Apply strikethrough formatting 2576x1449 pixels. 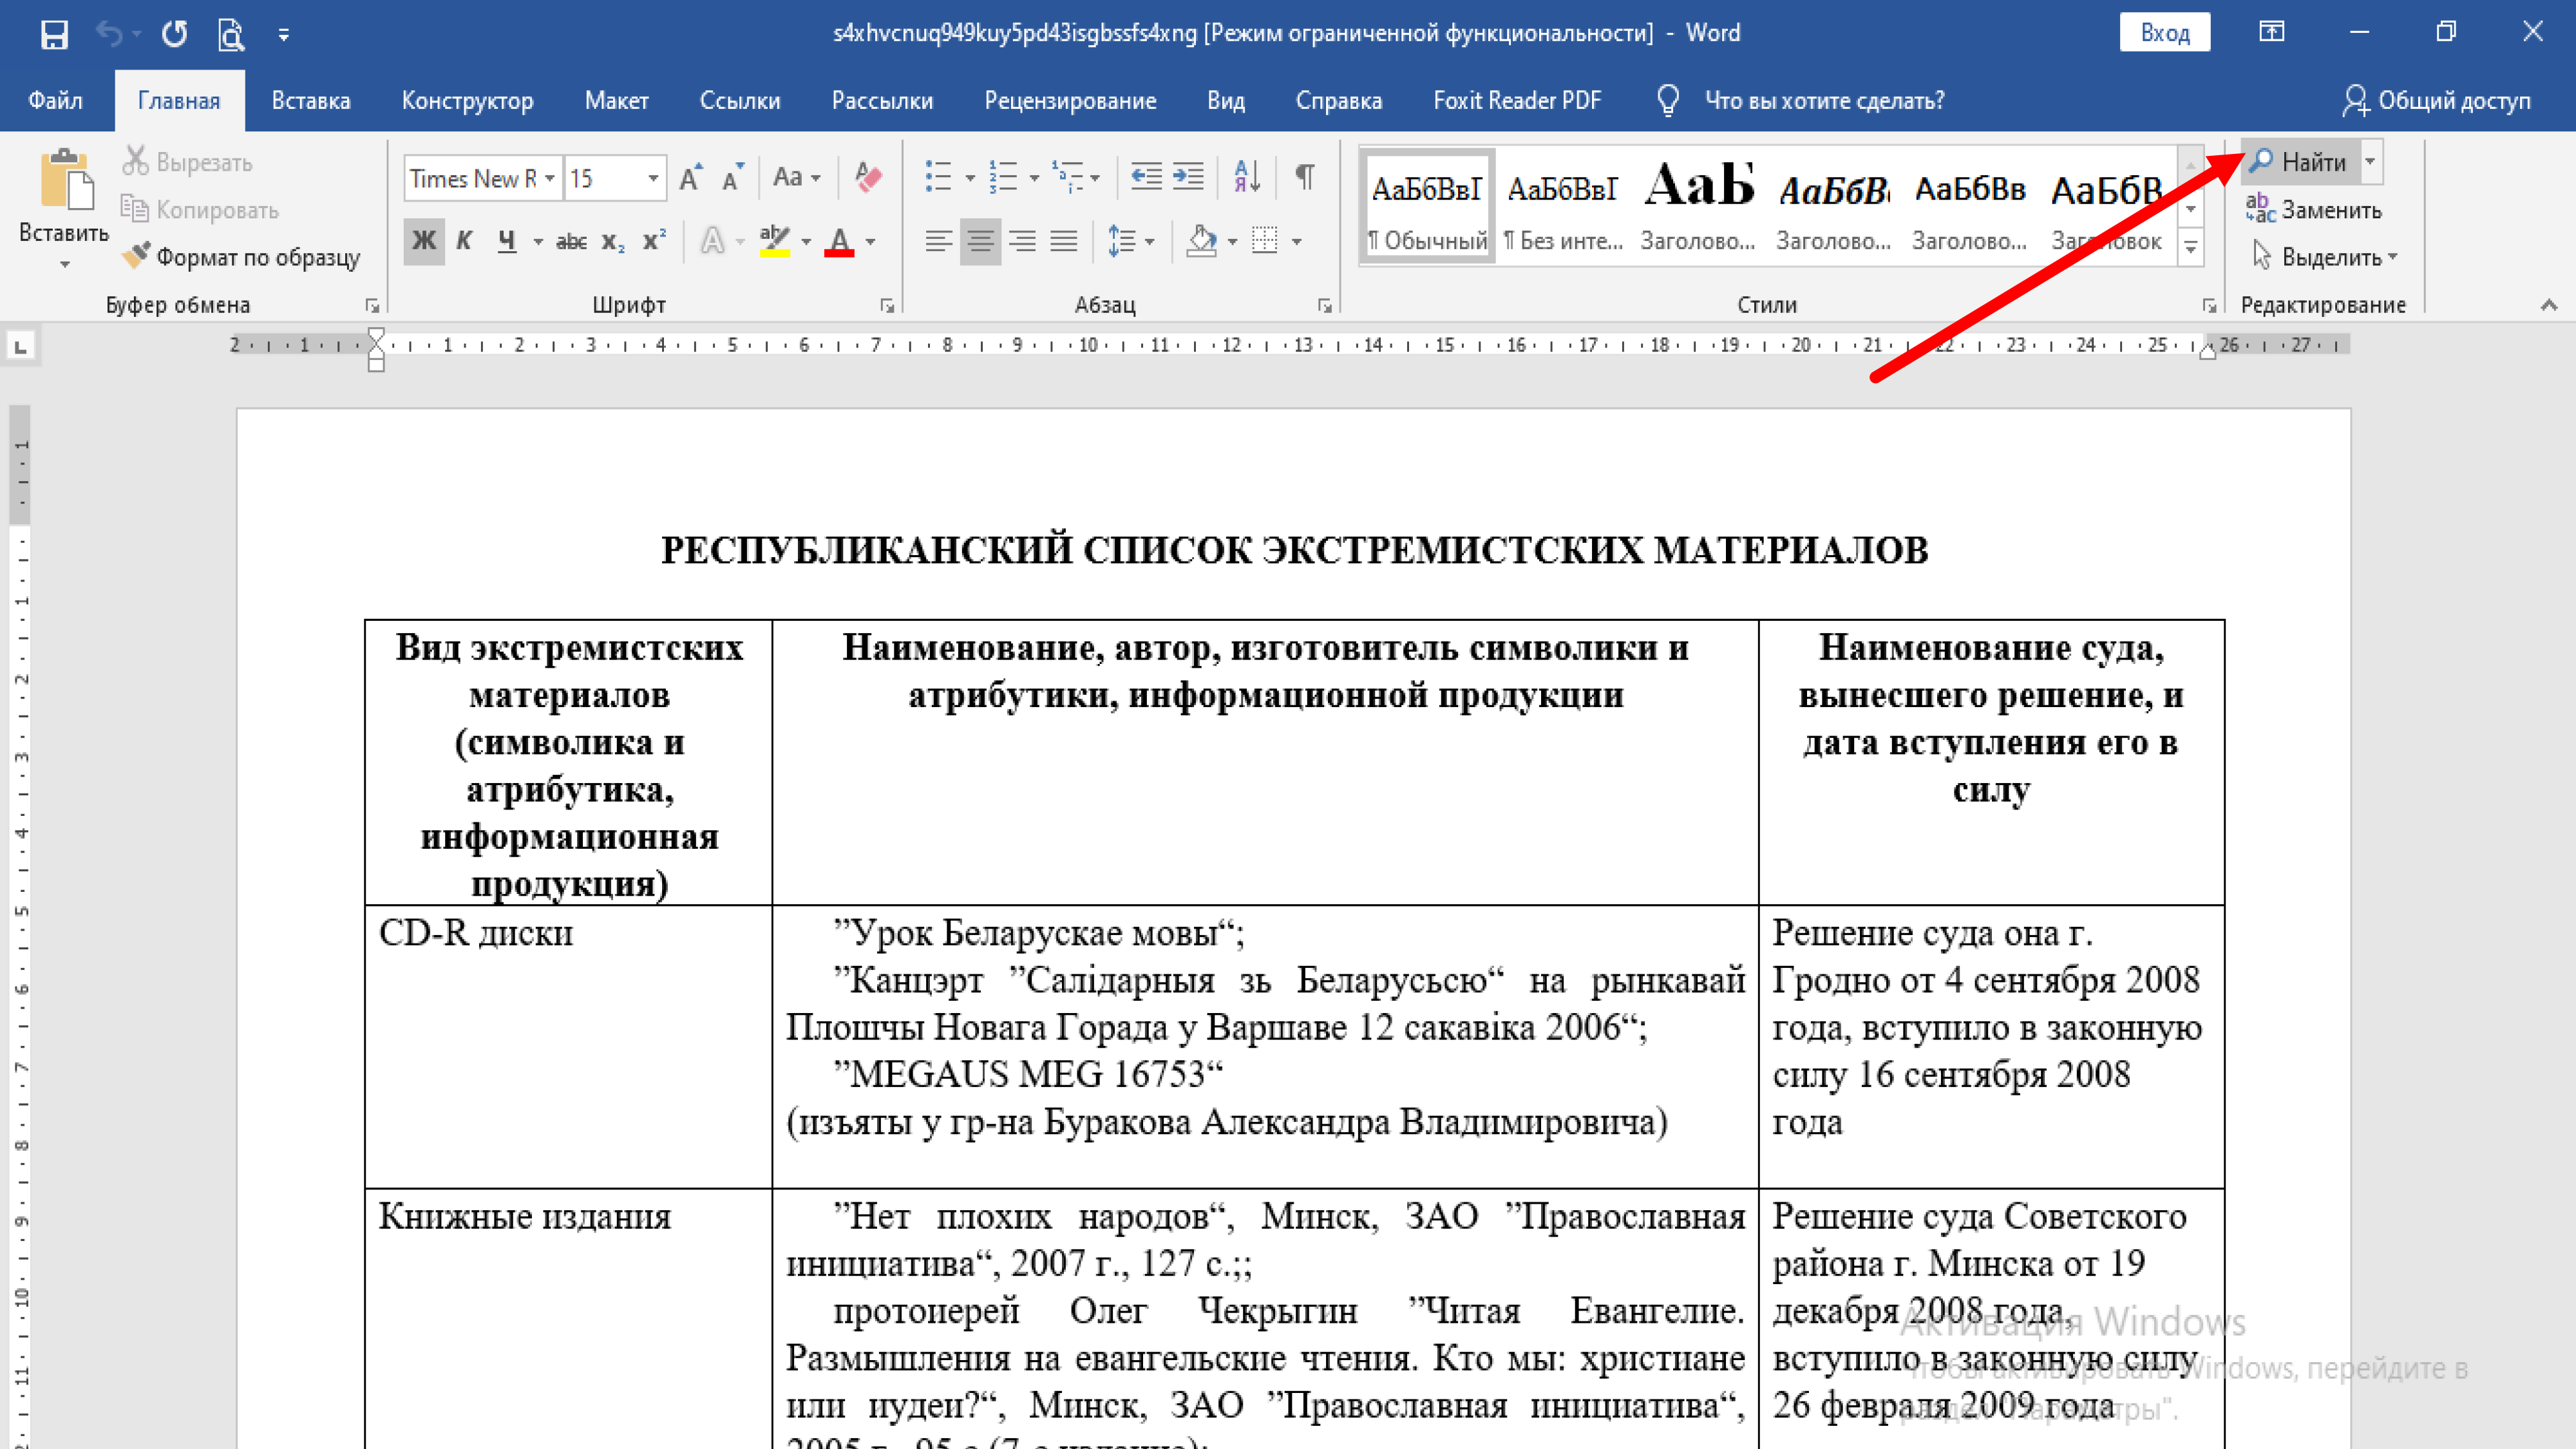pyautogui.click(x=571, y=241)
